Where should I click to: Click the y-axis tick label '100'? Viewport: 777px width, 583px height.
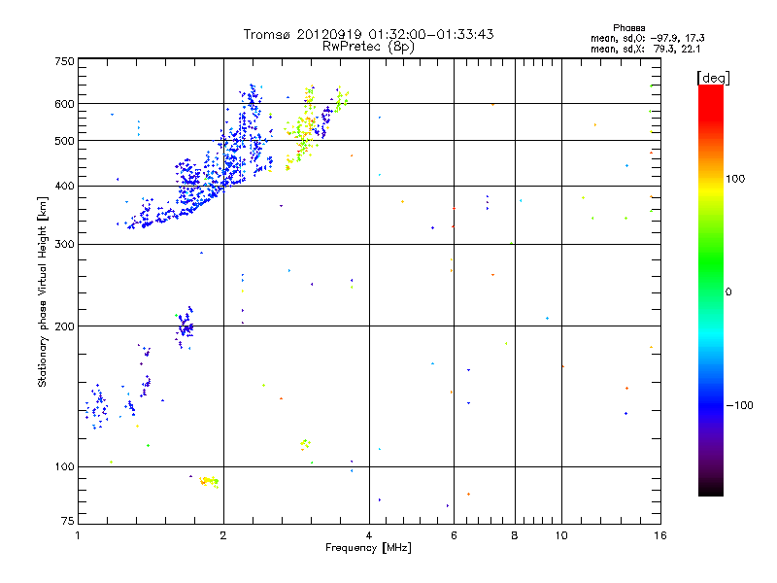(64, 466)
